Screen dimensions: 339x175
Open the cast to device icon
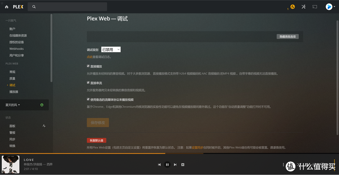click(315, 7)
